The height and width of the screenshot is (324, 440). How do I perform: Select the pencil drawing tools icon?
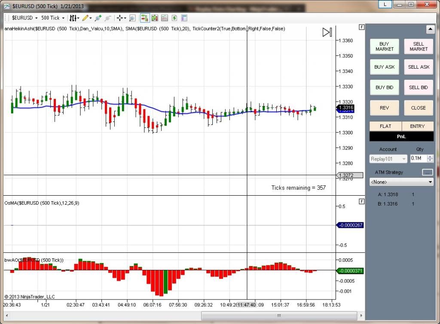coord(86,18)
